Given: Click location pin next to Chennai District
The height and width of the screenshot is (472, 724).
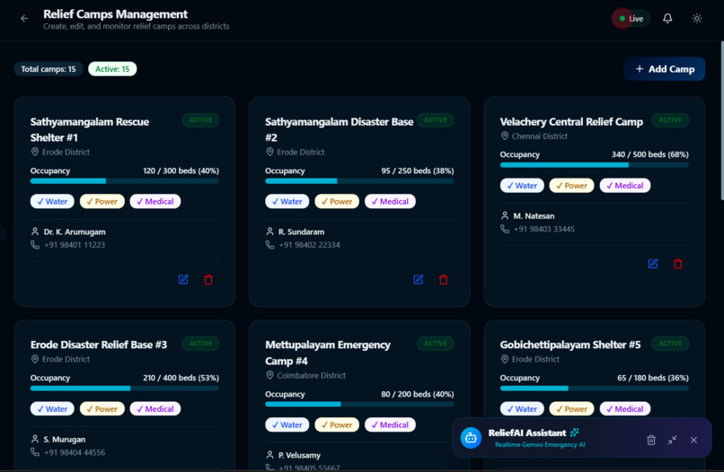Looking at the screenshot, I should pos(505,135).
